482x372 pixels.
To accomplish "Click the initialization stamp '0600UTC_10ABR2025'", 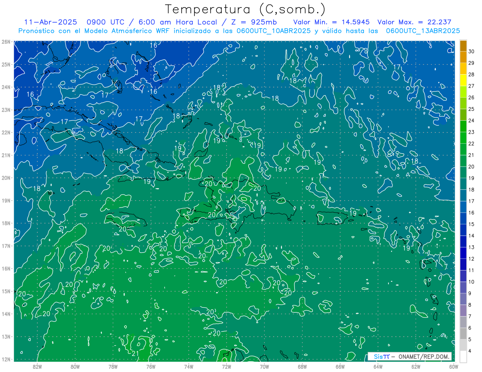I will point(273,30).
